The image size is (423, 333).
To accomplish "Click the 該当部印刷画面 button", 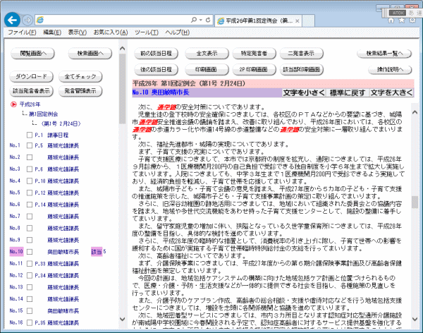I will 301,69.
